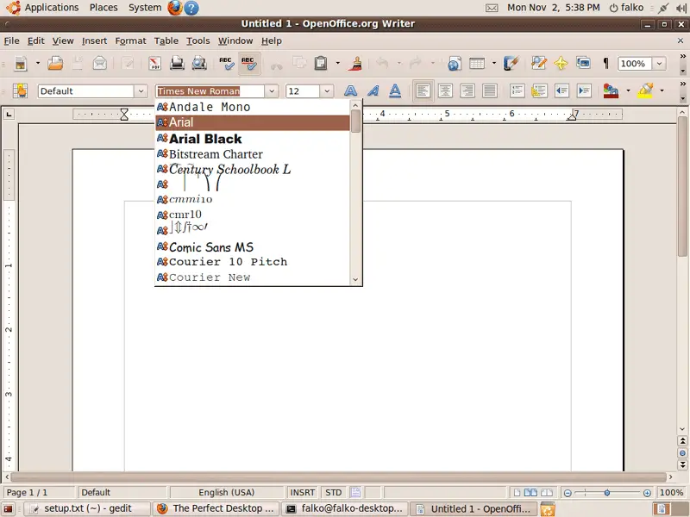The height and width of the screenshot is (517, 690).
Task: Choose Courier 10 Pitch font
Action: pyautogui.click(x=253, y=262)
